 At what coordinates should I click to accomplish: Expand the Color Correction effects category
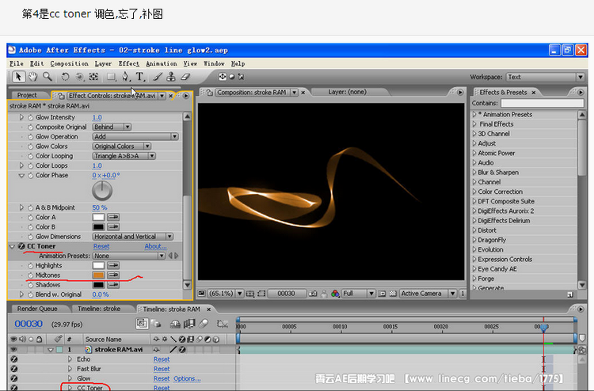click(474, 192)
